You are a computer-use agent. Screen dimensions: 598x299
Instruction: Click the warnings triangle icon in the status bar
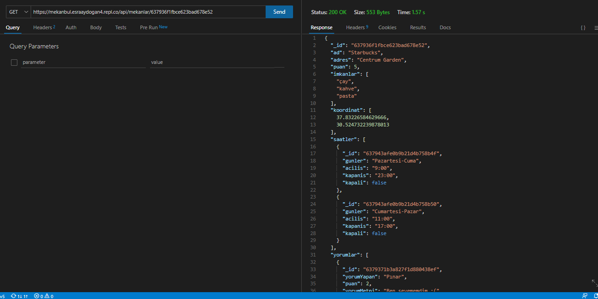47,296
